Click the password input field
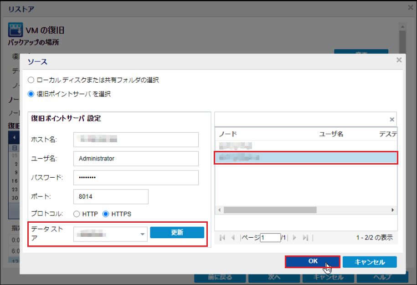The width and height of the screenshot is (417, 285). [136, 178]
